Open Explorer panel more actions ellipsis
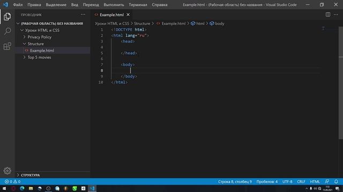This screenshot has width=343, height=192. point(83,14)
